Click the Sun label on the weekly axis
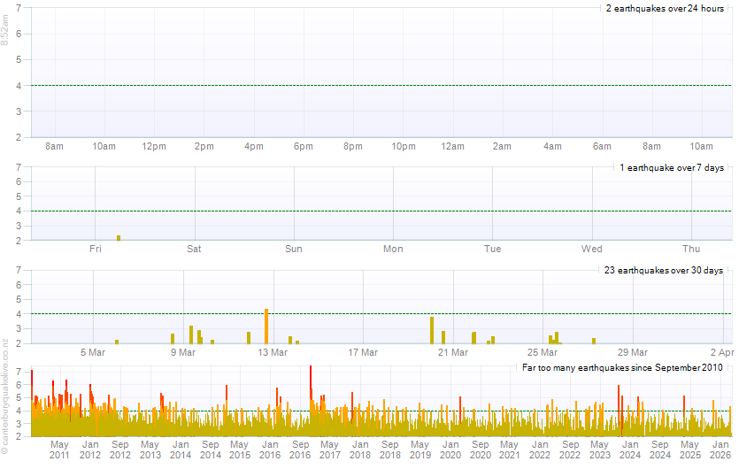The image size is (739, 469). [x=294, y=249]
